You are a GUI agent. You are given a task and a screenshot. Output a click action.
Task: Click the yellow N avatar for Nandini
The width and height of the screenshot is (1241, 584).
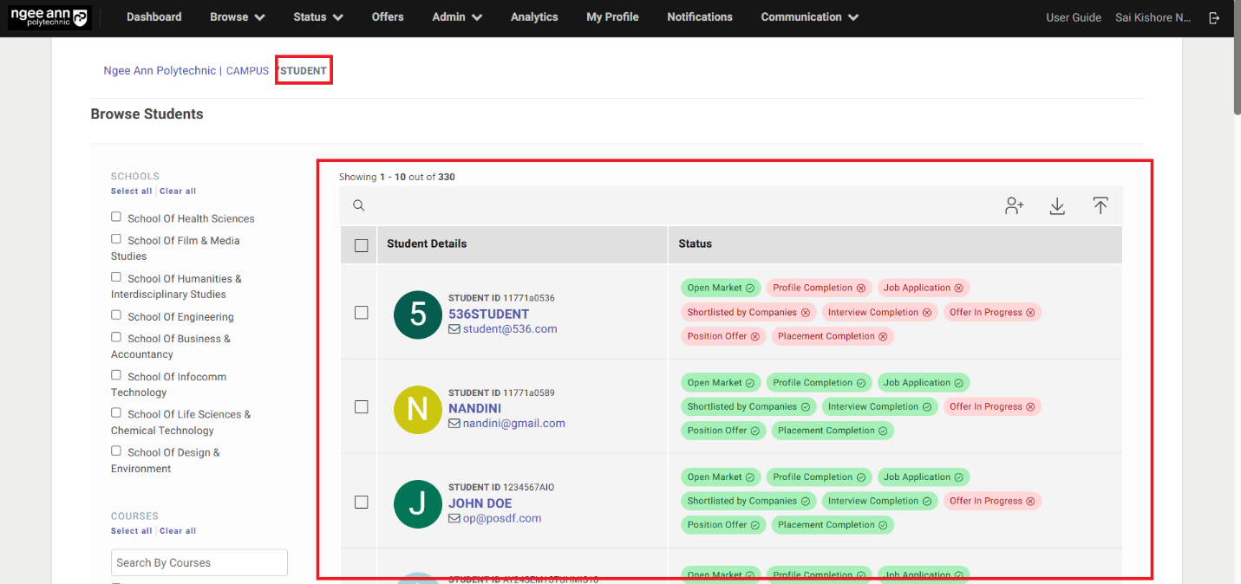coord(417,409)
